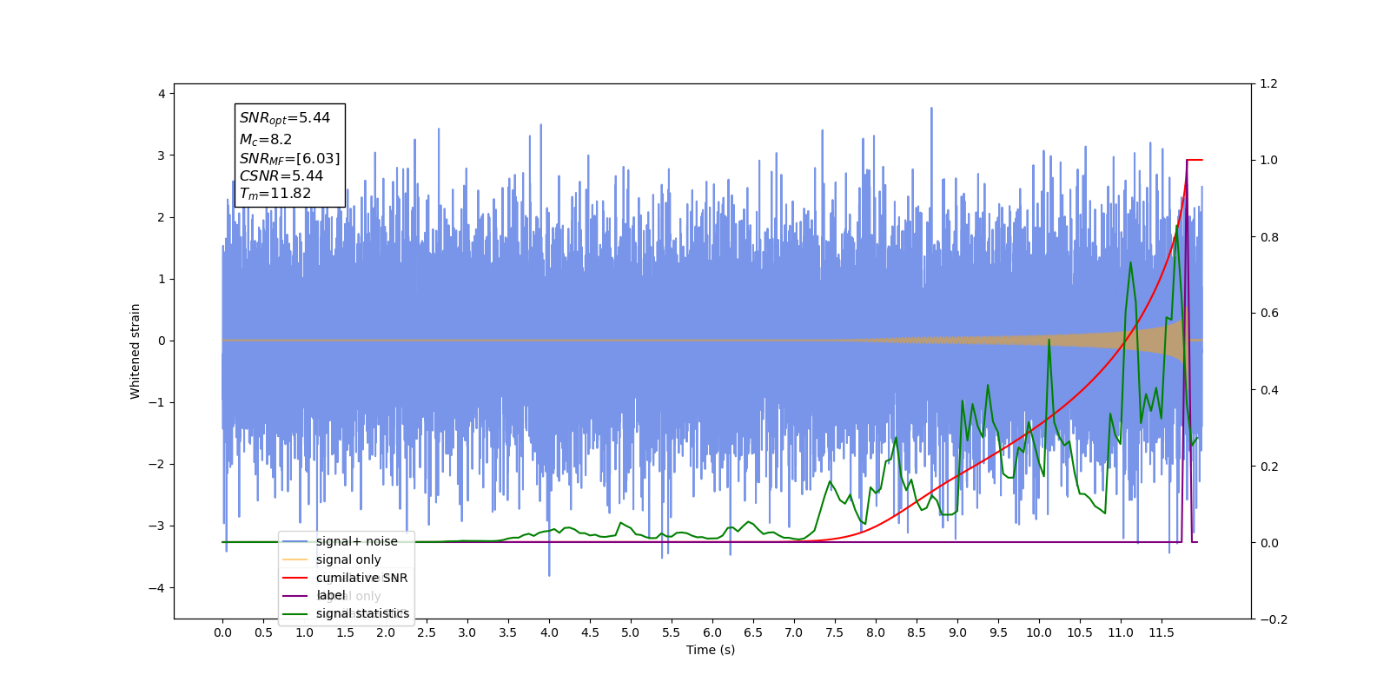This screenshot has height=695, width=1390.
Task: Click the red plateau at 1.0 near plot end
Action: pos(1195,160)
